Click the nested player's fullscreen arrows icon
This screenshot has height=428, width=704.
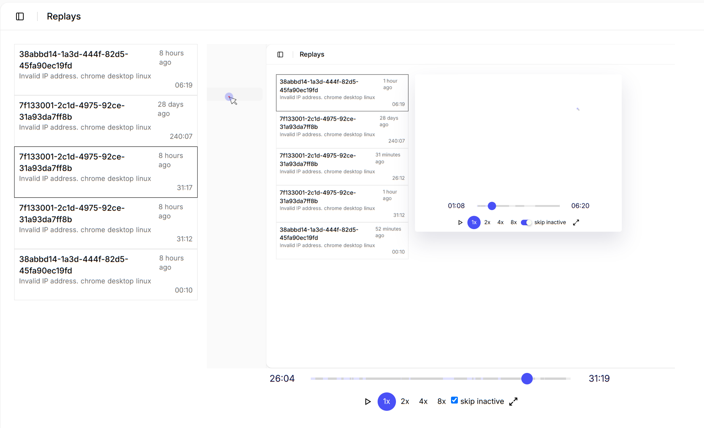coord(576,223)
